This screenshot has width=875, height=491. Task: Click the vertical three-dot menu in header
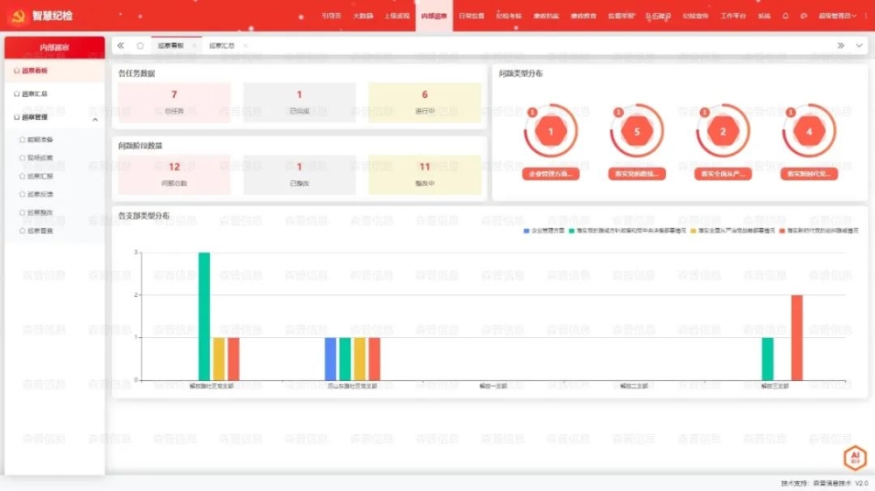pos(866,16)
